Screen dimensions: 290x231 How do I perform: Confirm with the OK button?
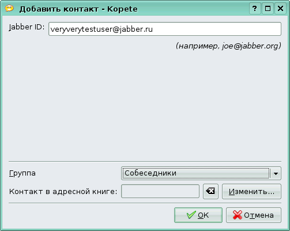198,215
